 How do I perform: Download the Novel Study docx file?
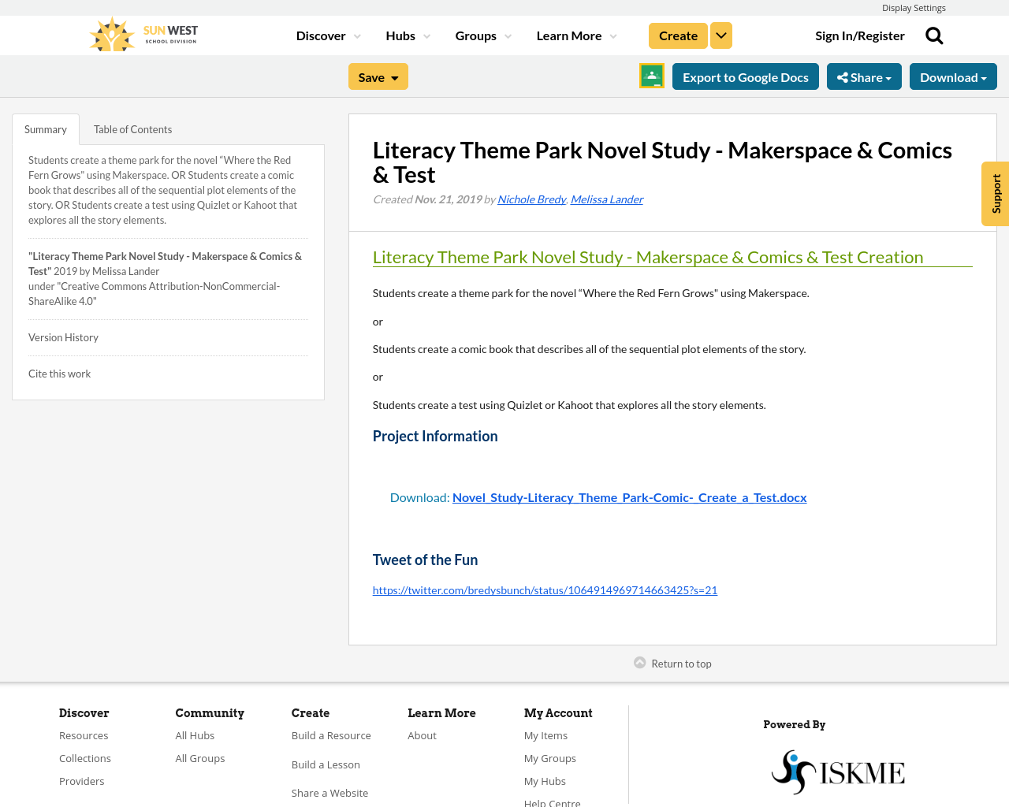[630, 496]
